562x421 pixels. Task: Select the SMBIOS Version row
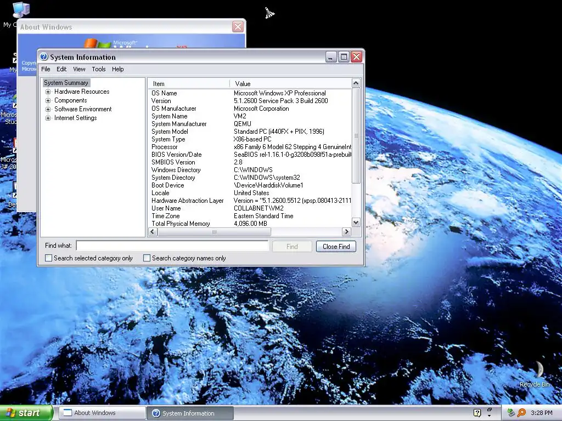pyautogui.click(x=250, y=162)
